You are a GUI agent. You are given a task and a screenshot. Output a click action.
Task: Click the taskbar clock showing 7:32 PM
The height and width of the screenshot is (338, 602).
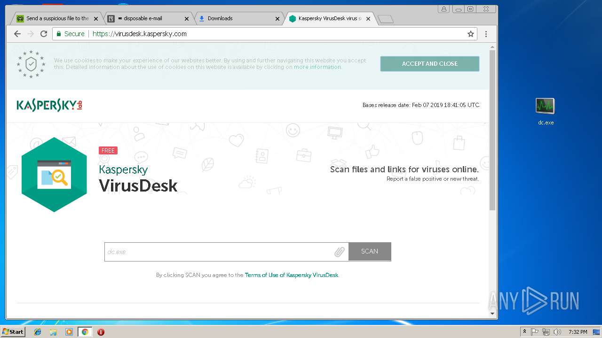tap(578, 332)
